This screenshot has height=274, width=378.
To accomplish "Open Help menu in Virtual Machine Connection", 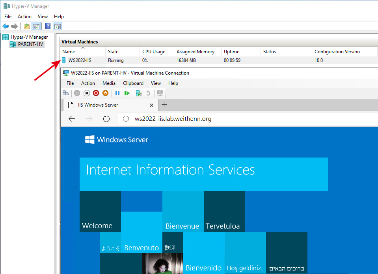I will point(173,83).
